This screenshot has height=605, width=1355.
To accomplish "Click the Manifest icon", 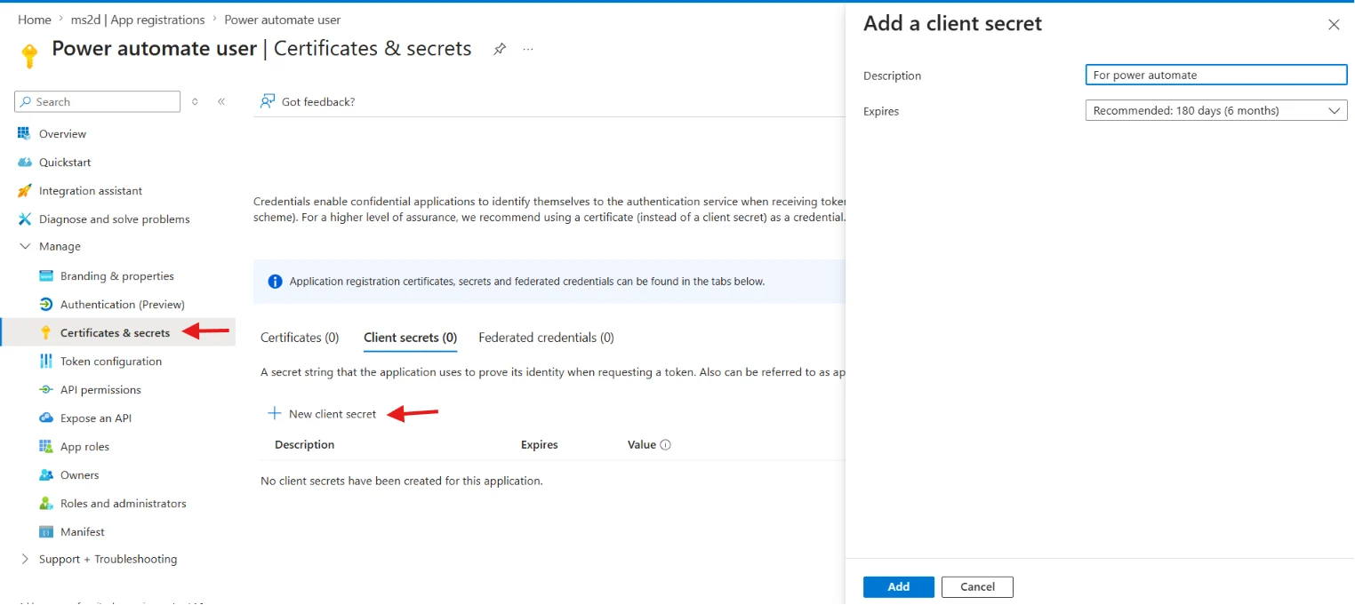I will pyautogui.click(x=46, y=532).
